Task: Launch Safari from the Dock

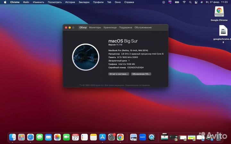Action: (30, 137)
